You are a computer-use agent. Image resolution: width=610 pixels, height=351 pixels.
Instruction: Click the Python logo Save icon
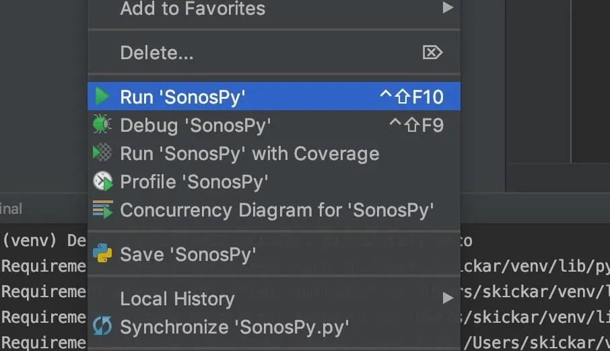coord(102,253)
